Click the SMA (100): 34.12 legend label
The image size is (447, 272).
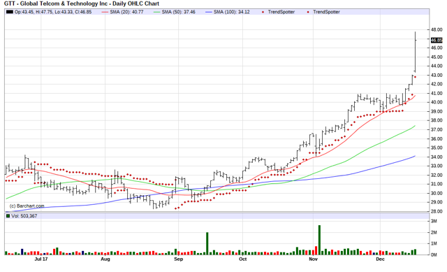pos(231,12)
